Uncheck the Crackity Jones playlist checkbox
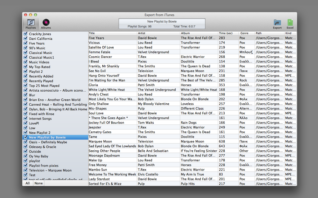 click(25, 34)
